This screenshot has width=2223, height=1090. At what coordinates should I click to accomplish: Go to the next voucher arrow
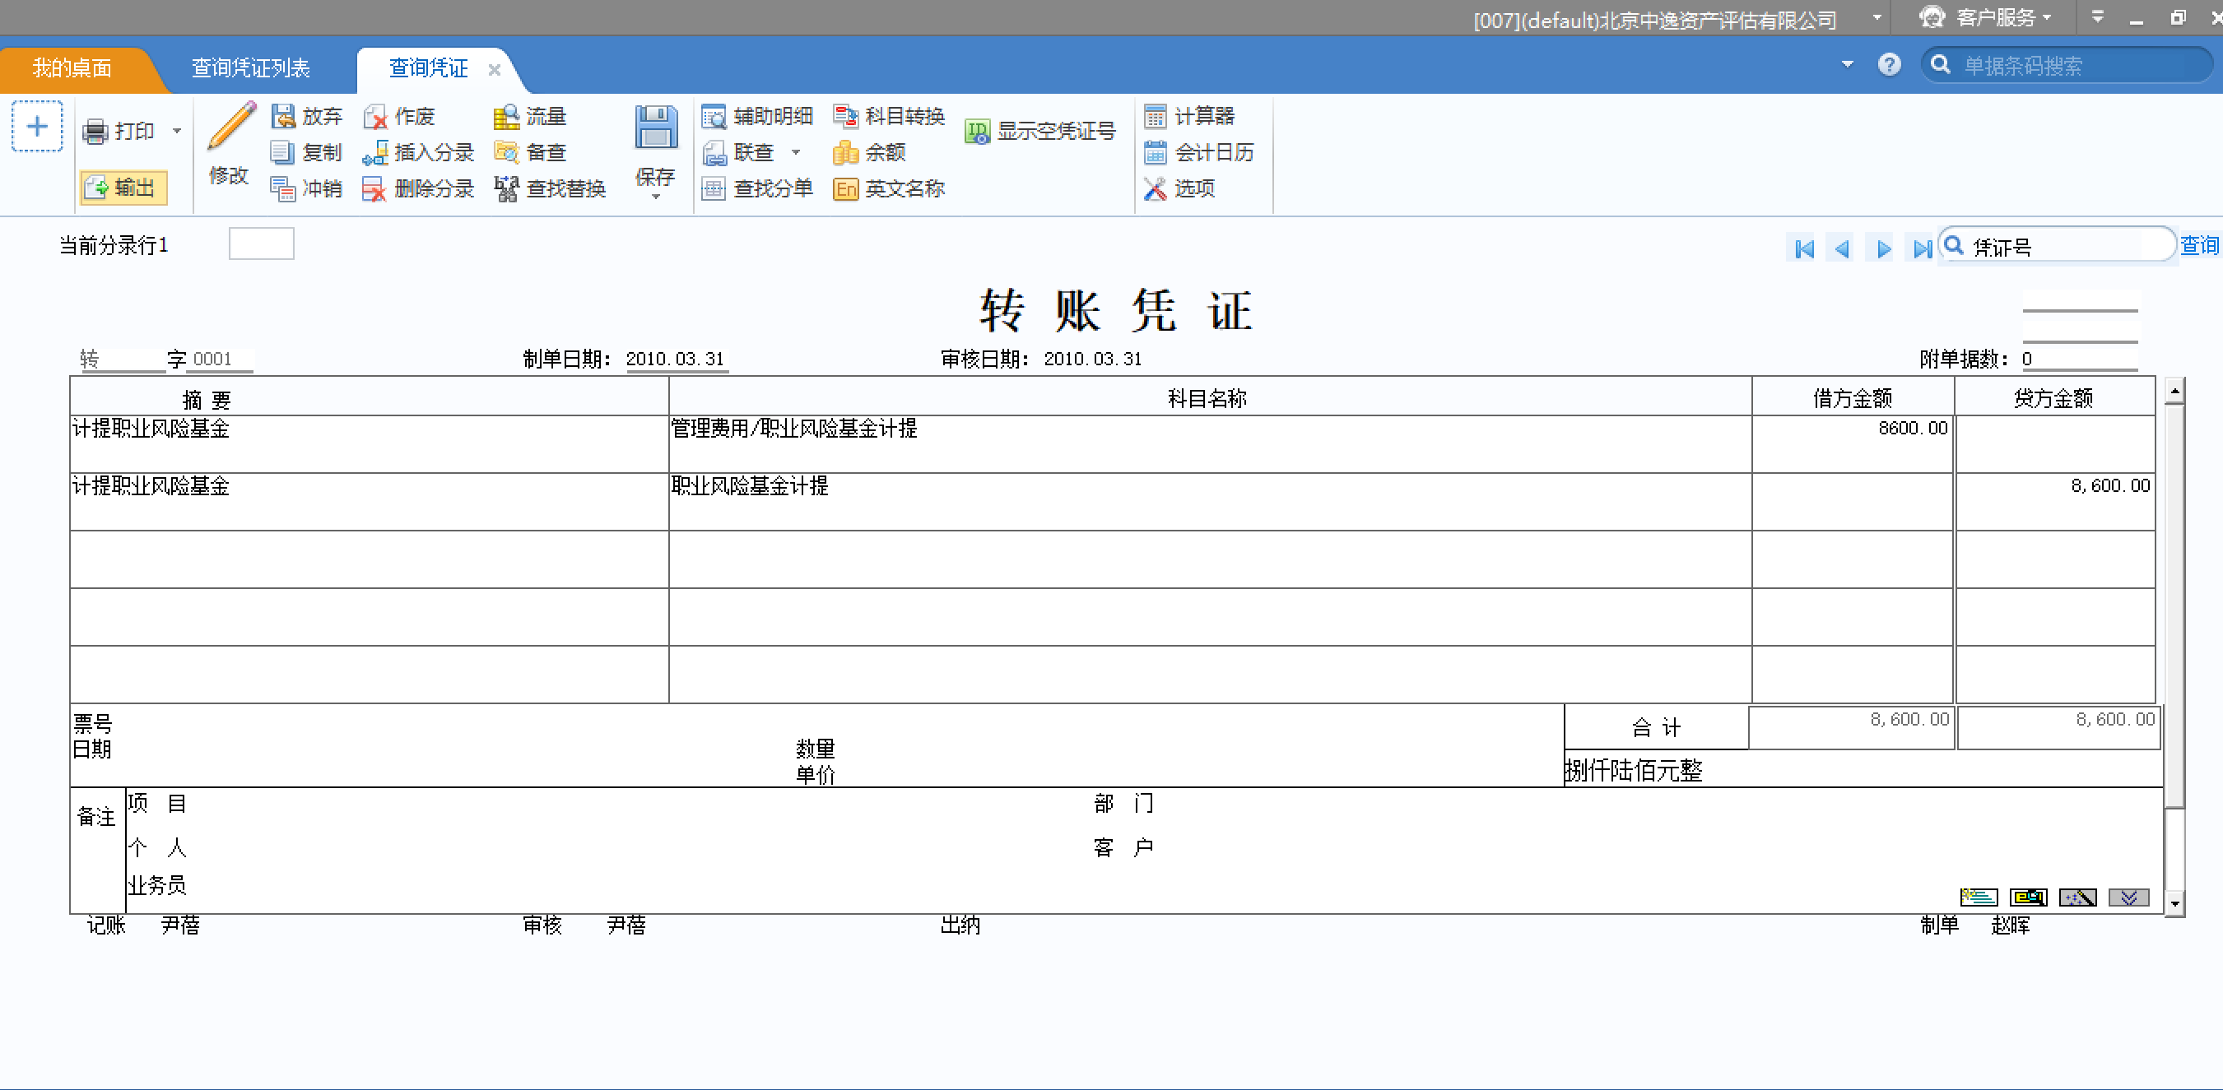pos(1883,249)
